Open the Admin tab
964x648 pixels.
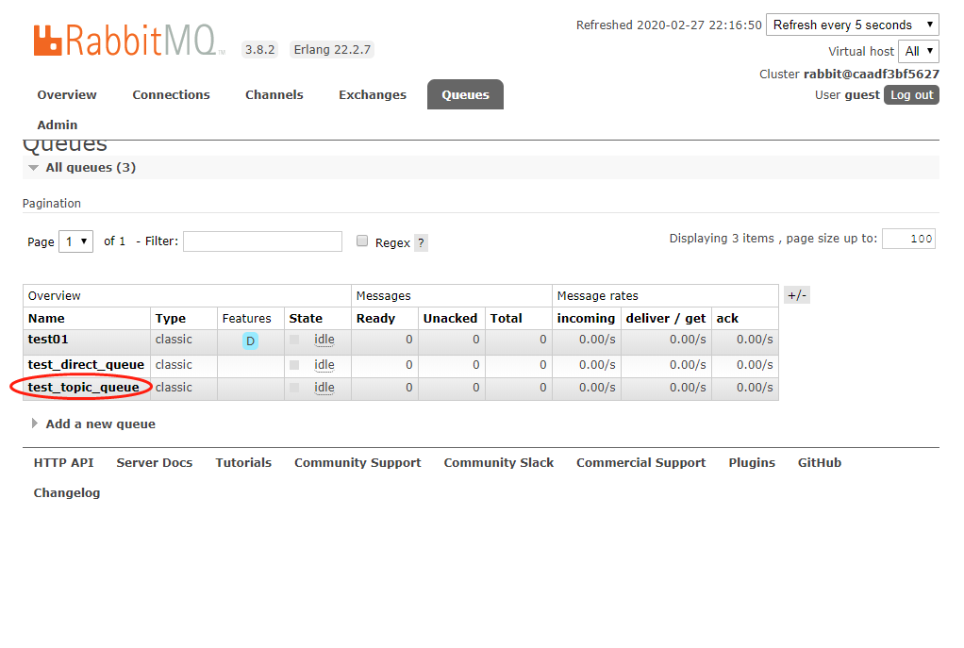[58, 125]
